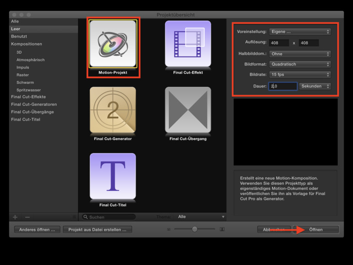
Task: Click Anderes öffnen button
Action: [37, 230]
